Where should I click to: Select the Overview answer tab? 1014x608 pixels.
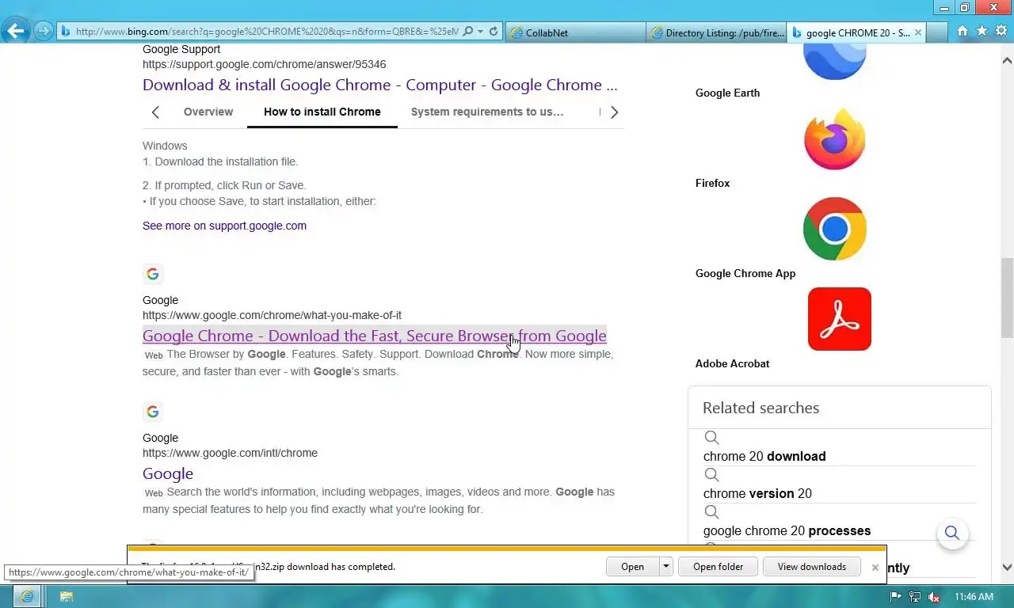(x=208, y=112)
